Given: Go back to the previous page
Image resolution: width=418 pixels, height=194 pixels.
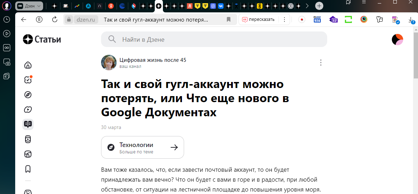Looking at the screenshot, I should point(24,19).
